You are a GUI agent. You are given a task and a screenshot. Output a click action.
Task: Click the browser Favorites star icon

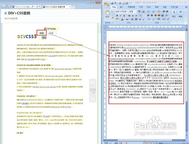click(96, 6)
